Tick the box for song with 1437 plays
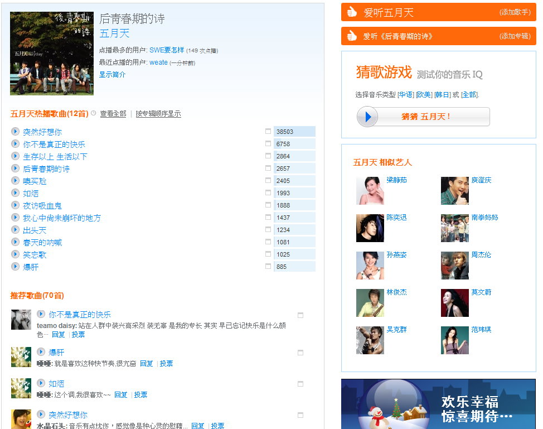Image resolution: width=543 pixels, height=429 pixels. click(268, 217)
